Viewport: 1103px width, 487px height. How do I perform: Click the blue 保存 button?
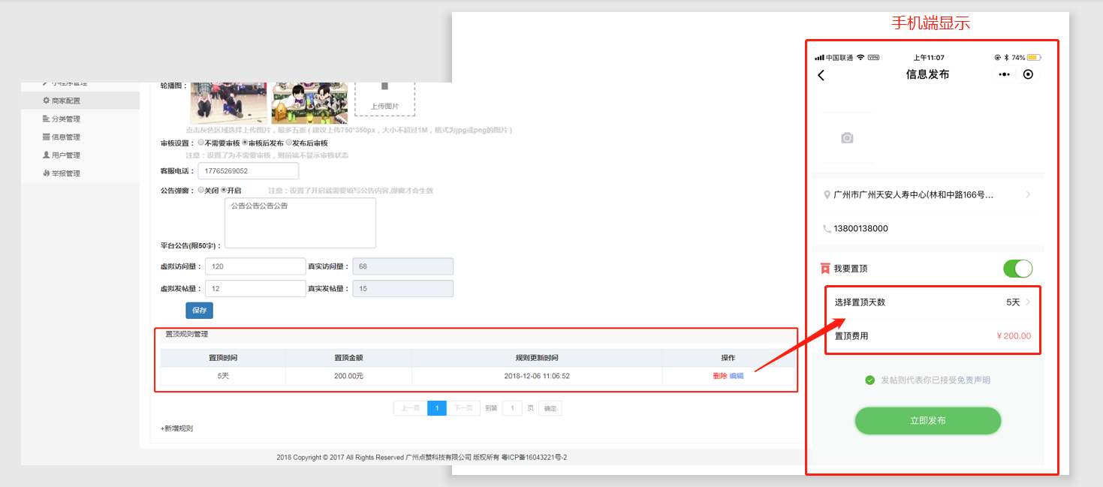click(x=199, y=311)
